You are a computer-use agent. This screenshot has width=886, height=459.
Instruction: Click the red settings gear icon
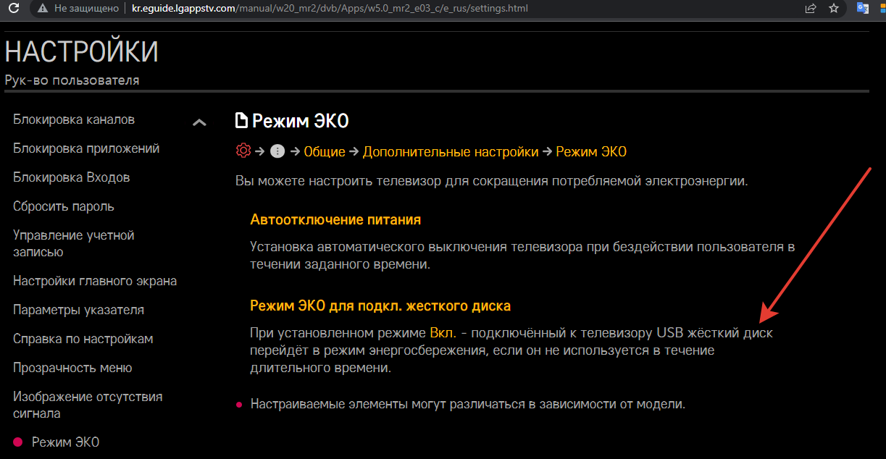tap(243, 151)
